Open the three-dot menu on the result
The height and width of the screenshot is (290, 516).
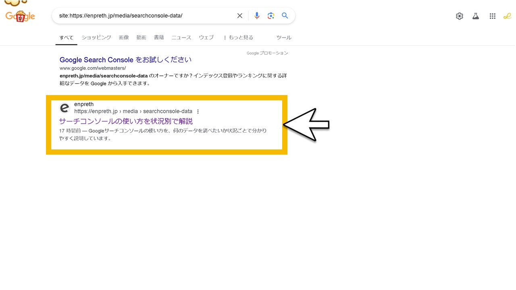point(198,111)
